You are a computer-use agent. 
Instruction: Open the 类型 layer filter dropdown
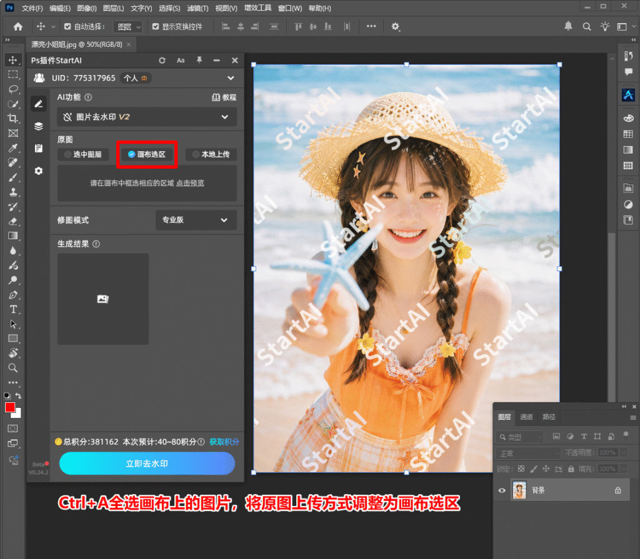520,437
